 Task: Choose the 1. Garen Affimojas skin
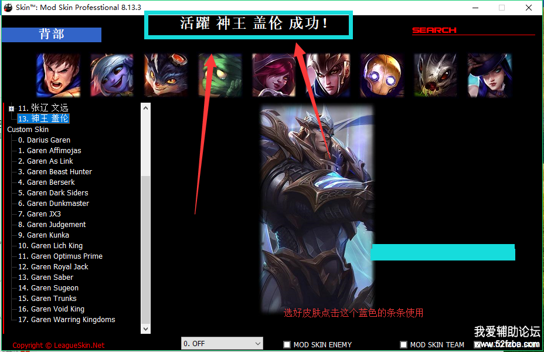click(50, 151)
